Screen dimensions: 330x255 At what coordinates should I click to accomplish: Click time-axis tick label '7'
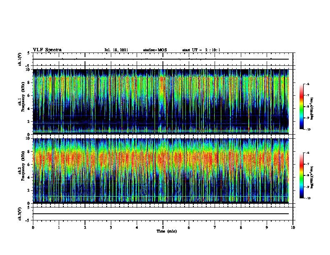point(215,227)
